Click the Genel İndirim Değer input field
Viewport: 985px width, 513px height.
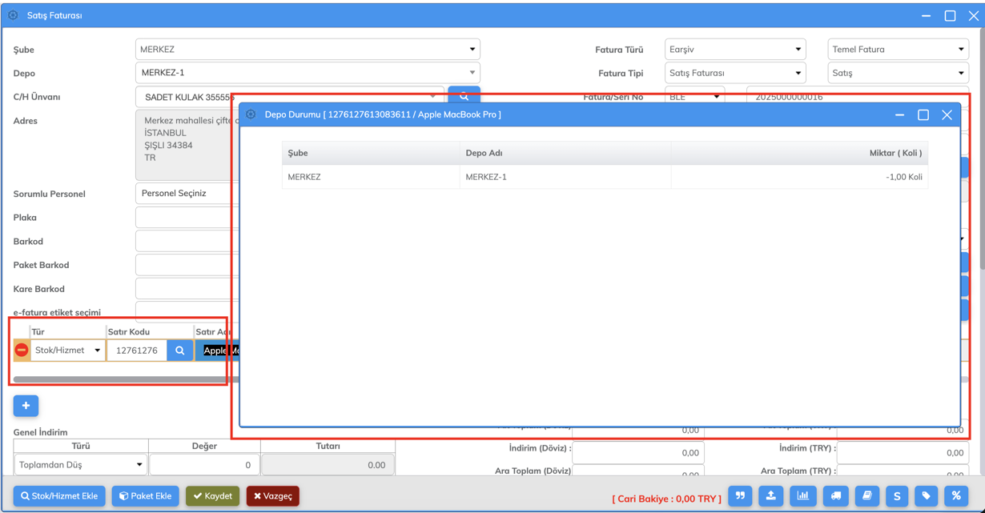(x=204, y=465)
